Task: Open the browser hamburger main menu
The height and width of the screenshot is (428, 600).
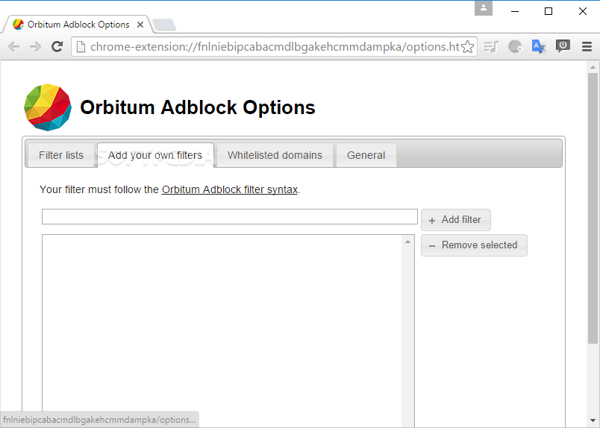Action: point(587,47)
